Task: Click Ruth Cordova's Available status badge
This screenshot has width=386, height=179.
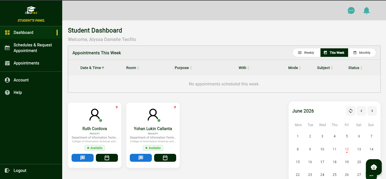Action: 95,148
